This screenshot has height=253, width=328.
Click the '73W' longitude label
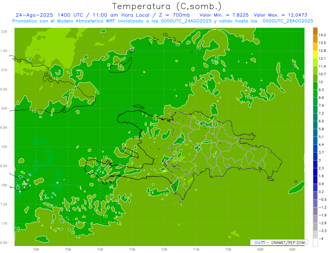pos(132,249)
